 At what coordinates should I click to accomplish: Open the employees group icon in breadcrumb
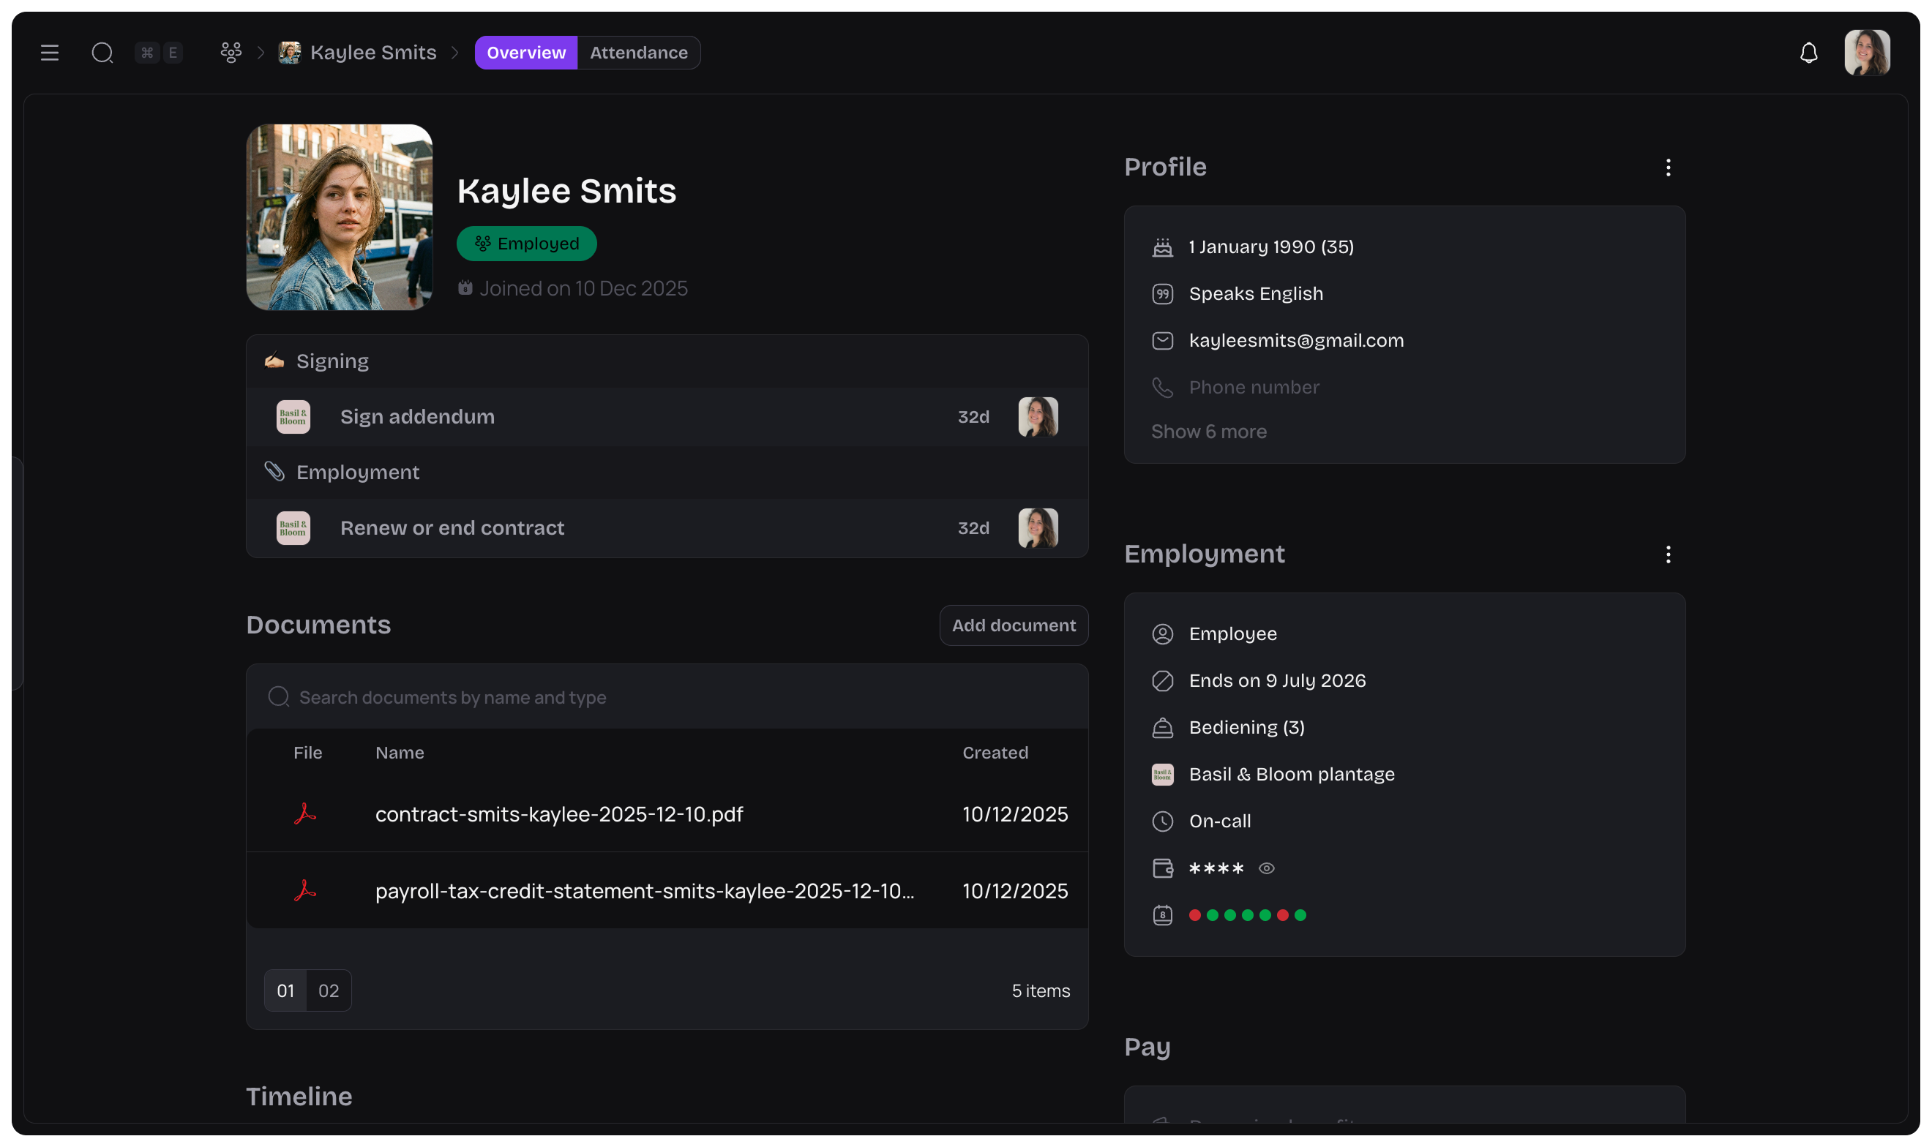(231, 53)
